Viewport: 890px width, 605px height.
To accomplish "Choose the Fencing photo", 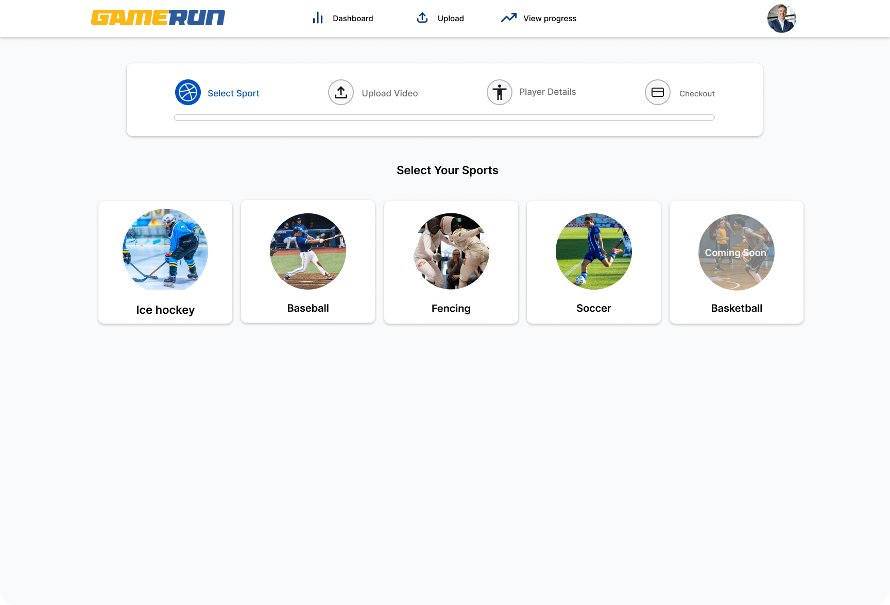I will (x=451, y=251).
